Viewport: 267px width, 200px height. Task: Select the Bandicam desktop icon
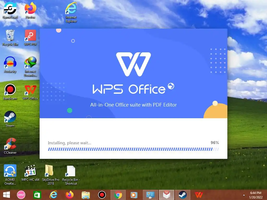[x=10, y=92]
